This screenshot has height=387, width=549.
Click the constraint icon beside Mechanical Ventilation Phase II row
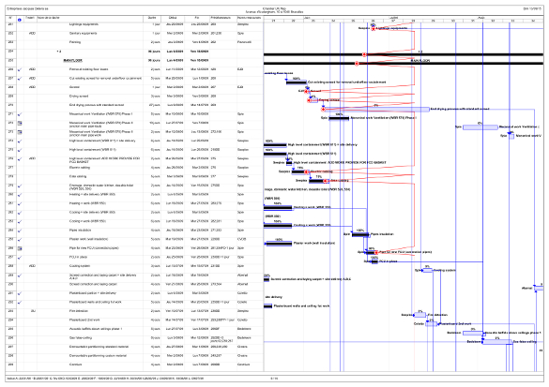20,123
